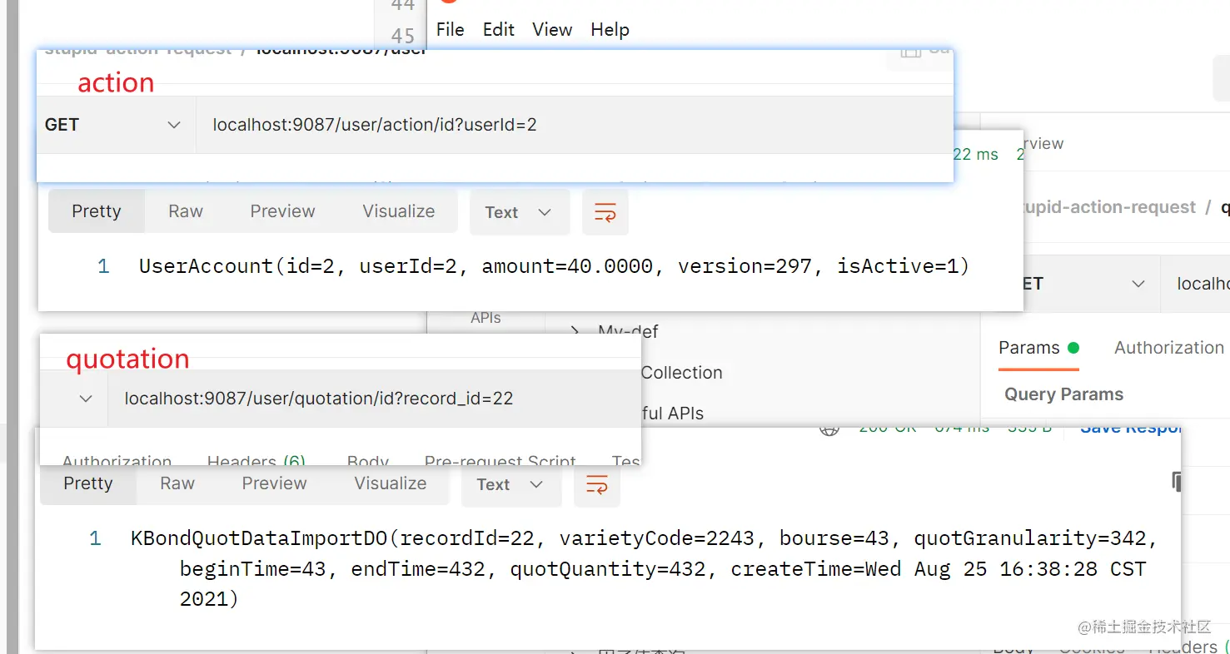
Task: Open the Text format dropdown in quotation response
Action: tap(510, 484)
